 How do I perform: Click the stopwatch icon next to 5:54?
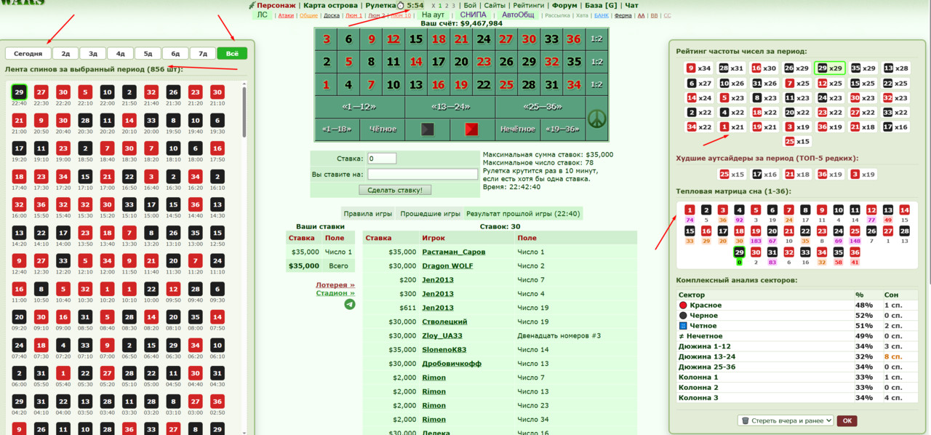coord(401,5)
